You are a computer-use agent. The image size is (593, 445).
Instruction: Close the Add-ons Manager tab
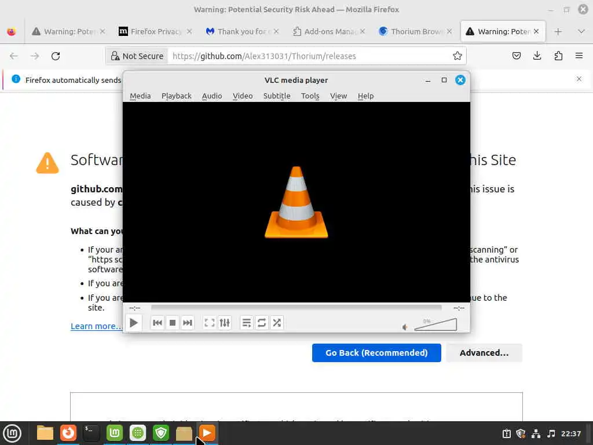[x=363, y=31]
